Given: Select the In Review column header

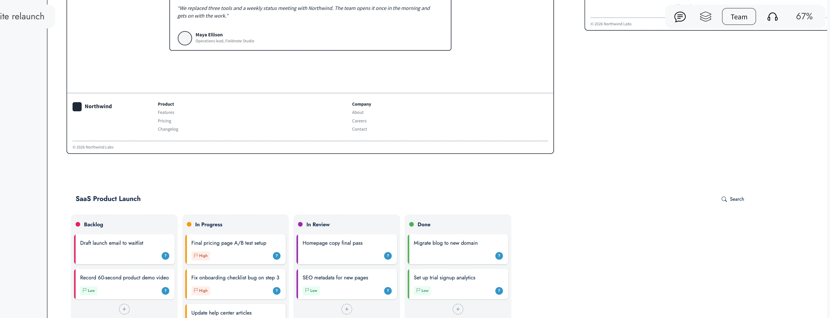Looking at the screenshot, I should pyautogui.click(x=318, y=224).
